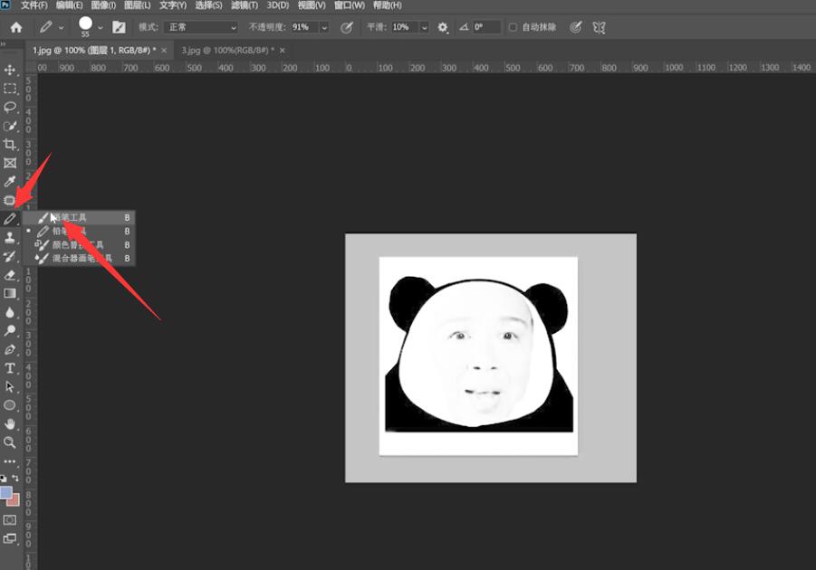Choose 混合器画笔工具 from the flyout
This screenshot has height=570, width=816.
[79, 259]
